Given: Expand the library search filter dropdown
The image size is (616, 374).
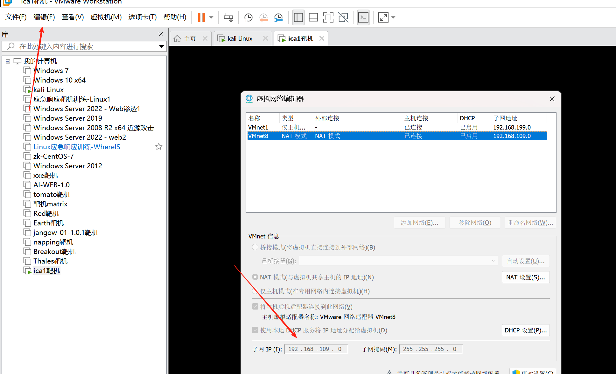Looking at the screenshot, I should pyautogui.click(x=162, y=46).
